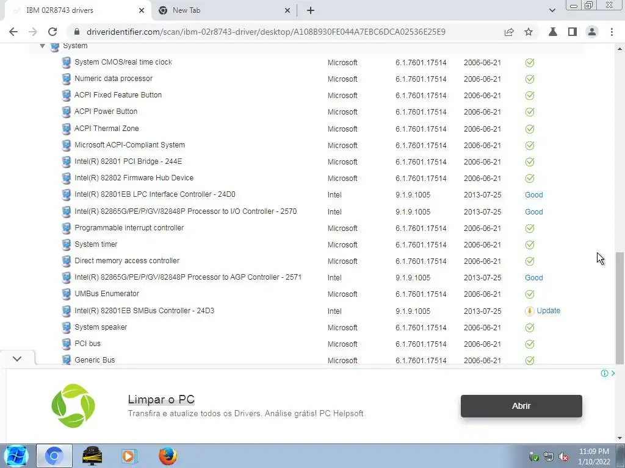This screenshot has width=625, height=468.
Task: Click date 2013-07-25 in LPC Interface Controller row
Action: tap(482, 194)
